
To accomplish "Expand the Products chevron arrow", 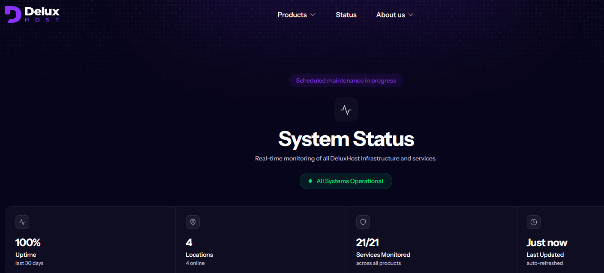I will 313,15.
